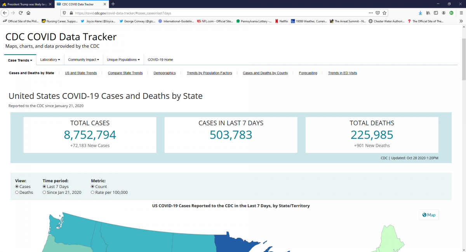Image resolution: width=466 pixels, height=252 pixels.
Task: View site security padlock details
Action: [x=71, y=13]
